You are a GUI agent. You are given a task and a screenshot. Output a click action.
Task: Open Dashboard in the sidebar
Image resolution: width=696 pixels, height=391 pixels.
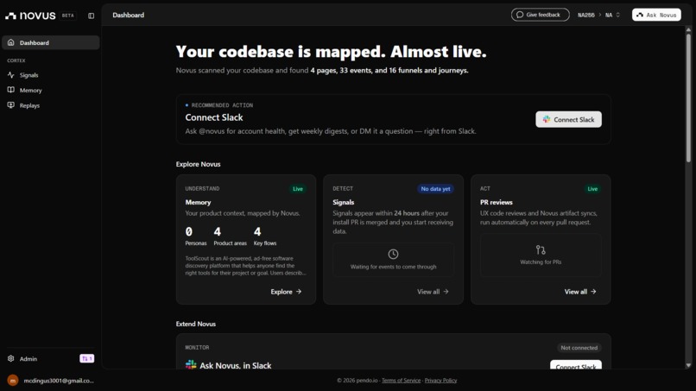(x=51, y=42)
